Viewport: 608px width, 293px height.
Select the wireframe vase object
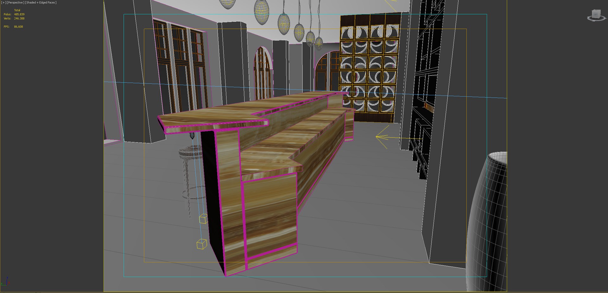pyautogui.click(x=487, y=221)
